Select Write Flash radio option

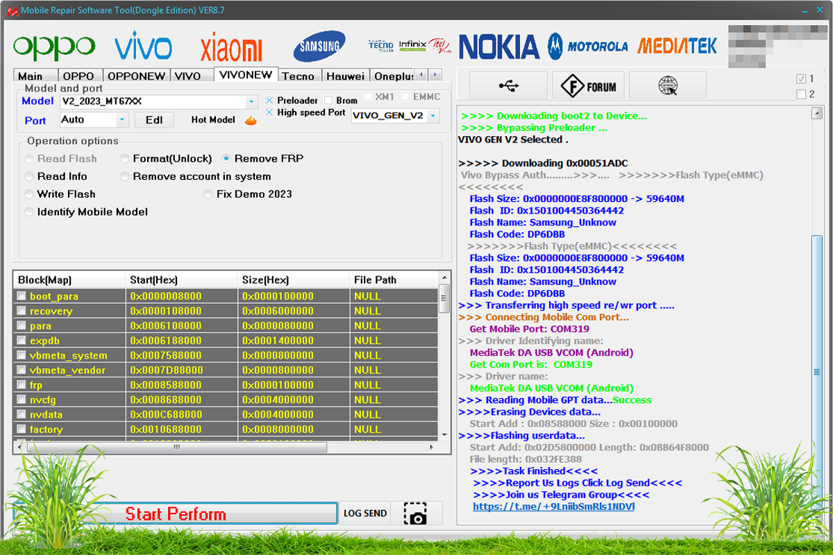29,194
